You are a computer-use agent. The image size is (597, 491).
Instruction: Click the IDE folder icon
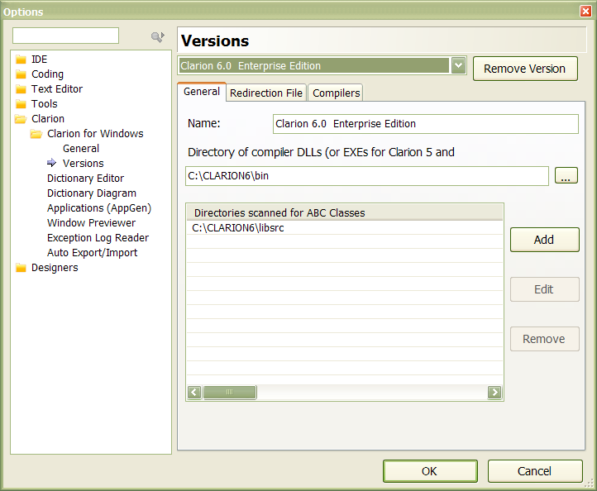pos(21,60)
